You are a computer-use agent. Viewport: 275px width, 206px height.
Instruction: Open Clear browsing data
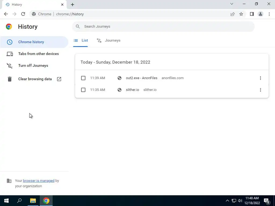34,79
